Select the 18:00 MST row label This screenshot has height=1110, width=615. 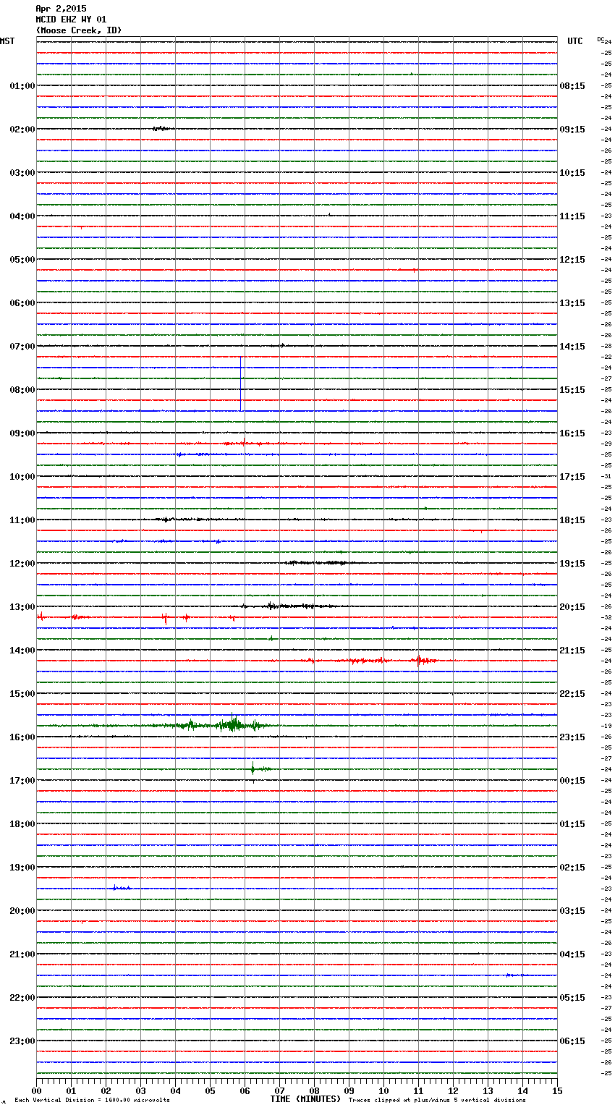click(x=22, y=824)
